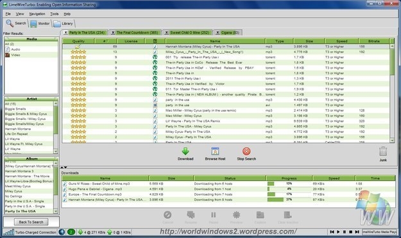Click progress bar of Sweet Child download

pyautogui.click(x=289, y=183)
